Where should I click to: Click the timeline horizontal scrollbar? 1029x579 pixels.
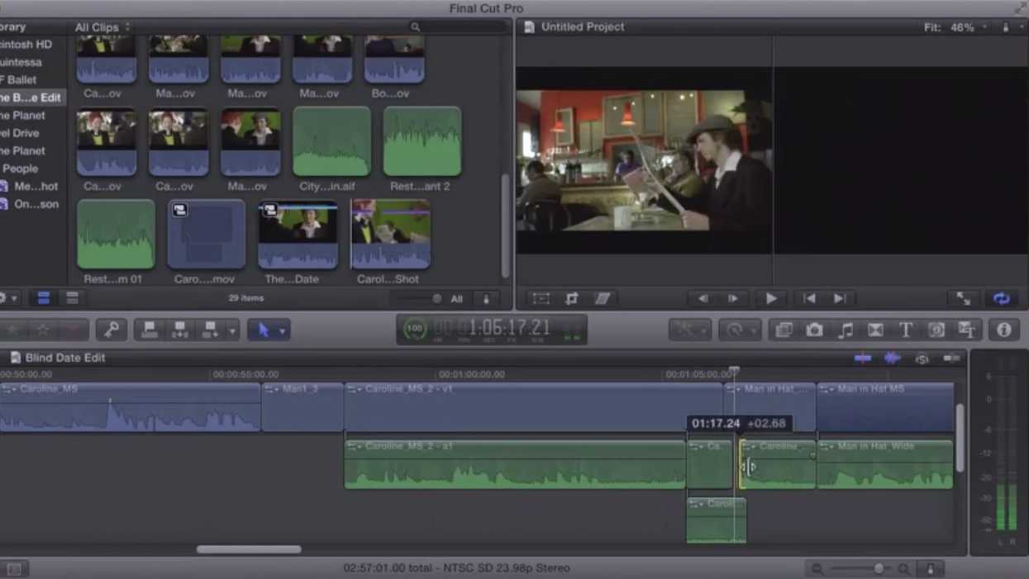click(x=249, y=549)
